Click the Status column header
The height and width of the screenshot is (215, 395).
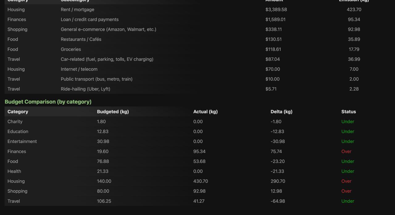348,112
